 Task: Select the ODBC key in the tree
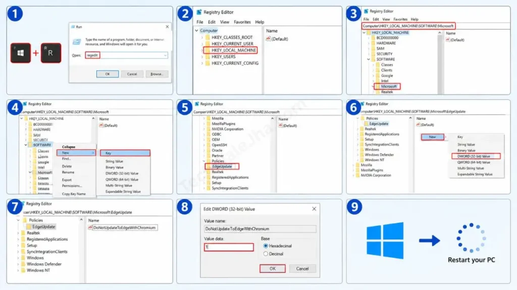[x=216, y=134]
